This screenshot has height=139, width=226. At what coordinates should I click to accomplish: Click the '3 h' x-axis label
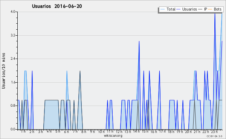41,131
